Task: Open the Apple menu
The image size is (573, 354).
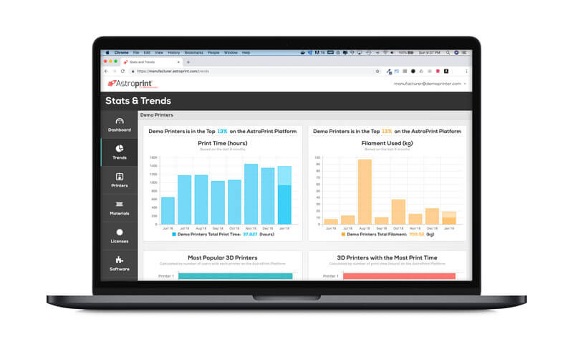Action: coord(107,52)
